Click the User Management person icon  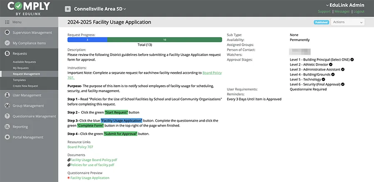[7, 95]
